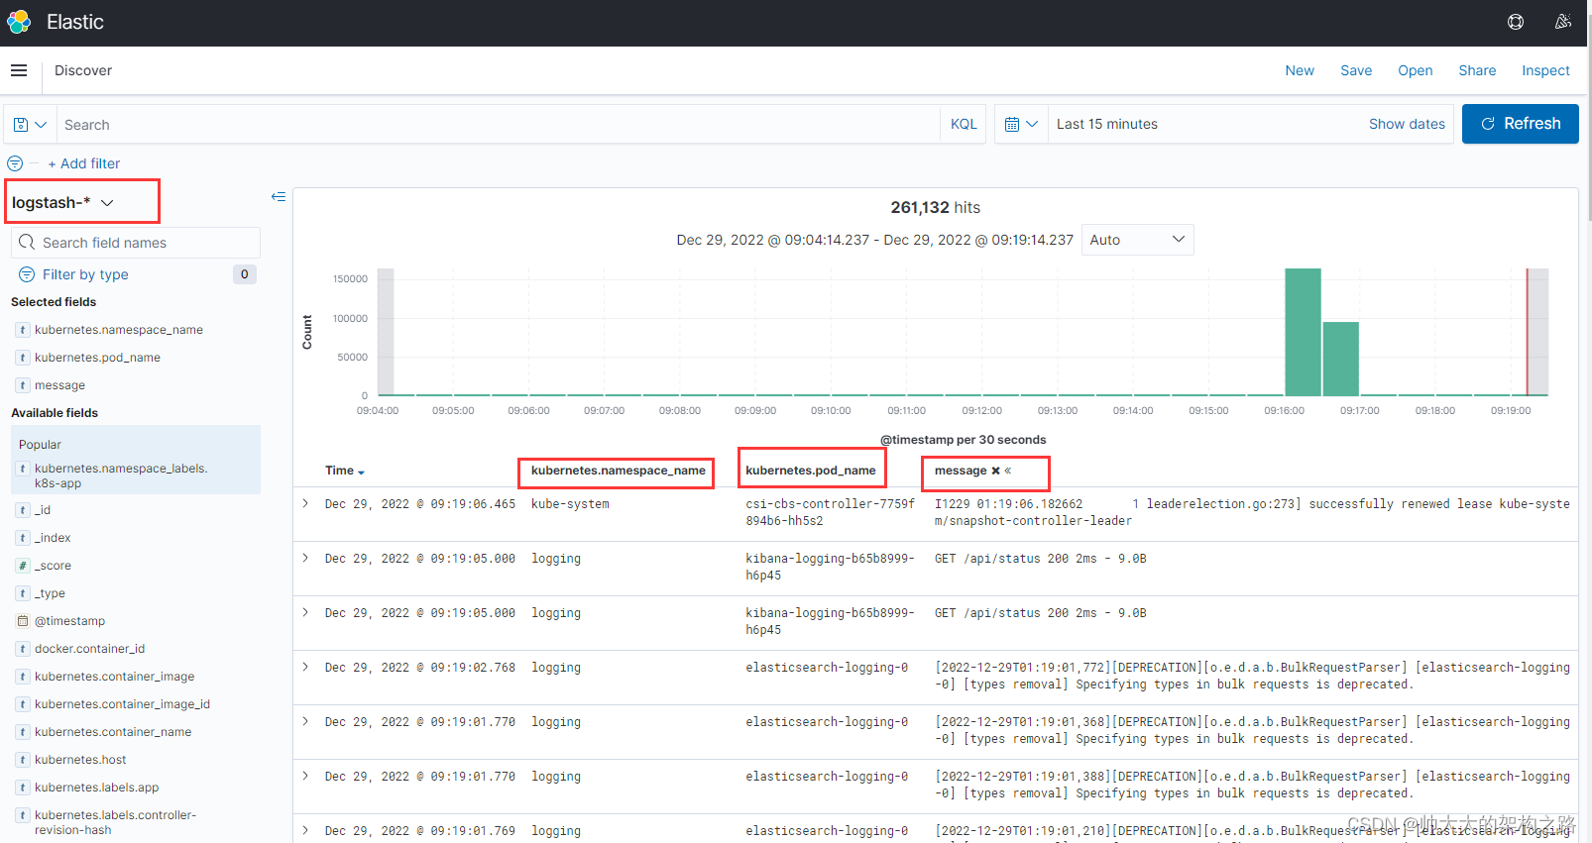
Task: Click the kubernetes.namespace_name column header
Action: (x=619, y=471)
